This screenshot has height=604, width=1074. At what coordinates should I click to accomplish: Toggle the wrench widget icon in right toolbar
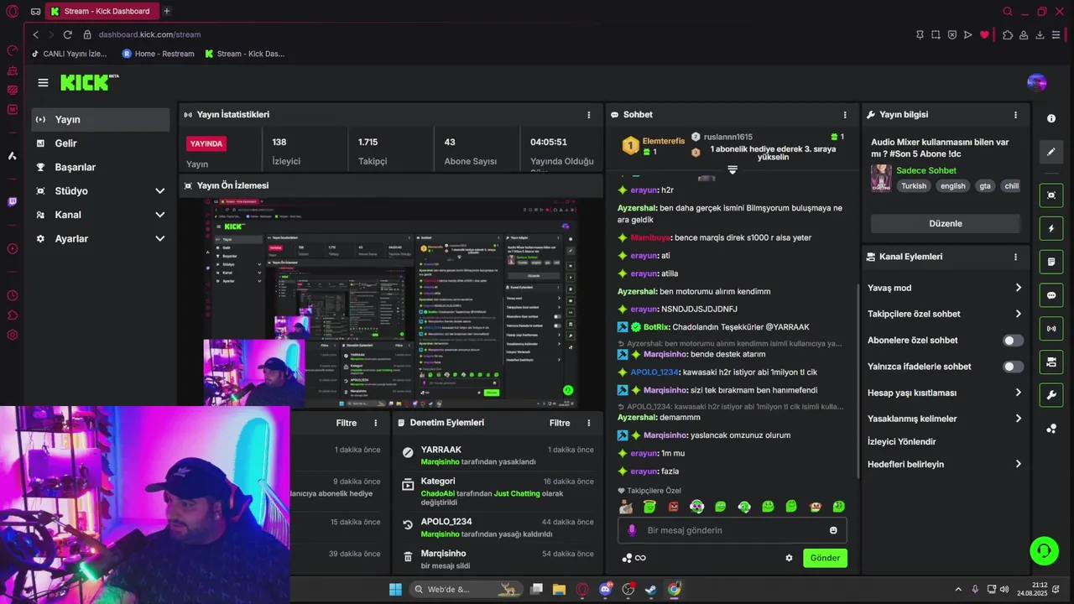(1051, 395)
